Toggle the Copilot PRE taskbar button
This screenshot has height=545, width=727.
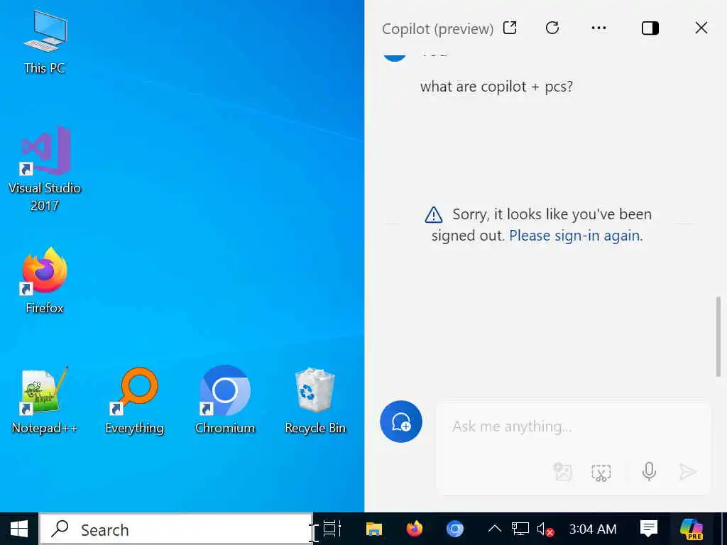pos(692,529)
